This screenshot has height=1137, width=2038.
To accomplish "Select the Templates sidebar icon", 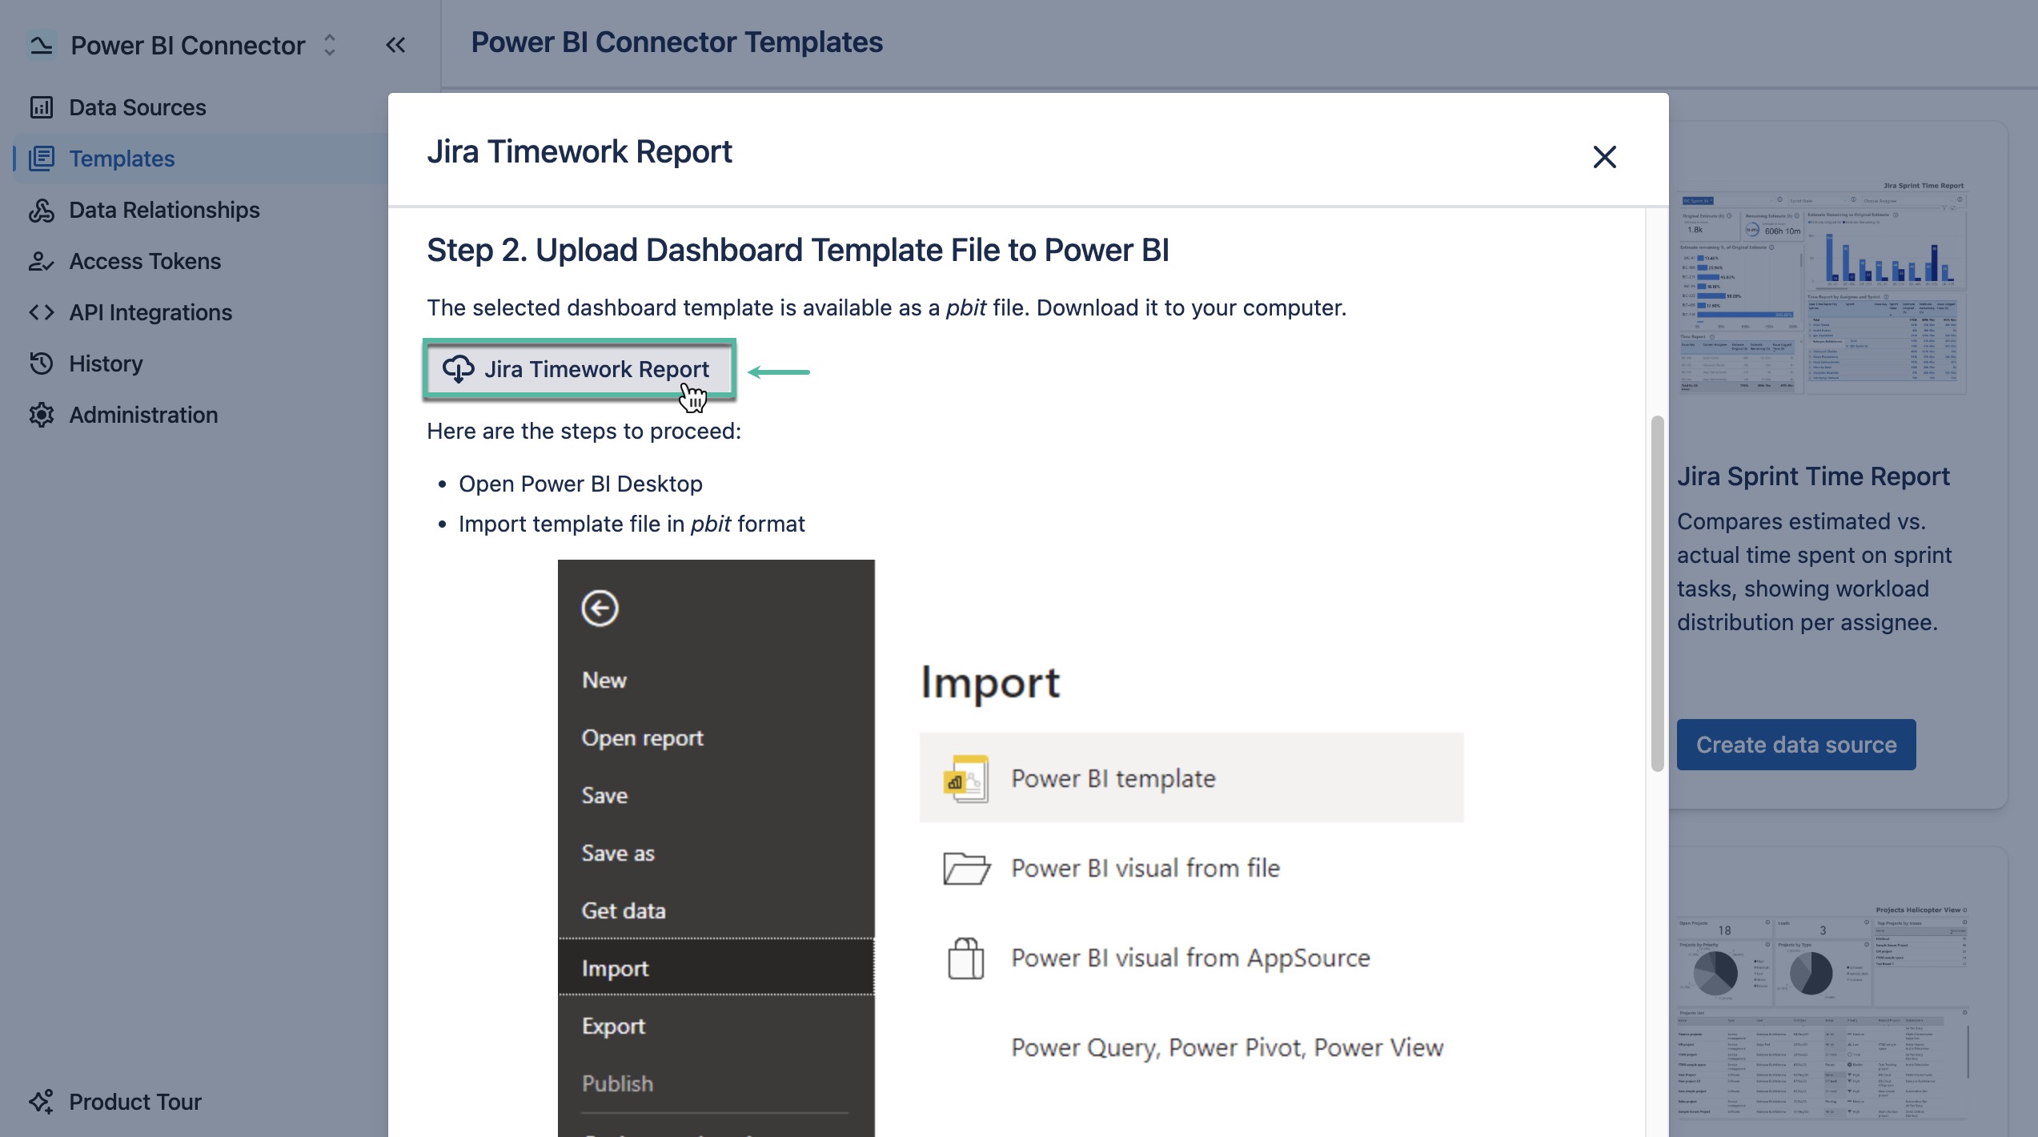I will [42, 158].
